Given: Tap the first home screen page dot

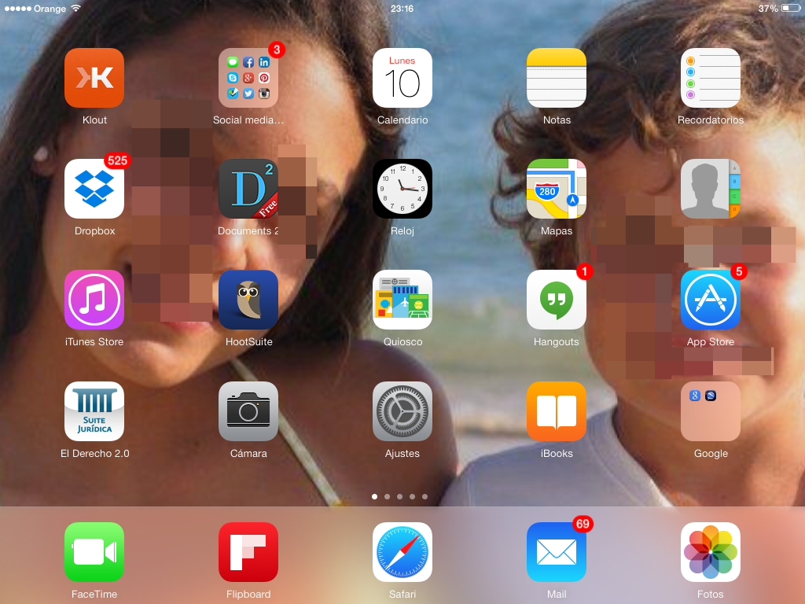Looking at the screenshot, I should tap(375, 497).
